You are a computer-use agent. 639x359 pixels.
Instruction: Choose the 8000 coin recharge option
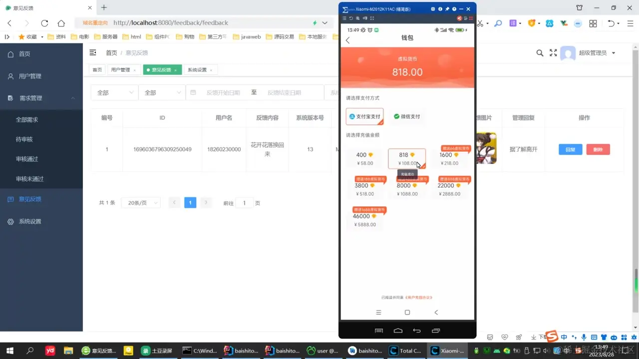click(x=407, y=189)
